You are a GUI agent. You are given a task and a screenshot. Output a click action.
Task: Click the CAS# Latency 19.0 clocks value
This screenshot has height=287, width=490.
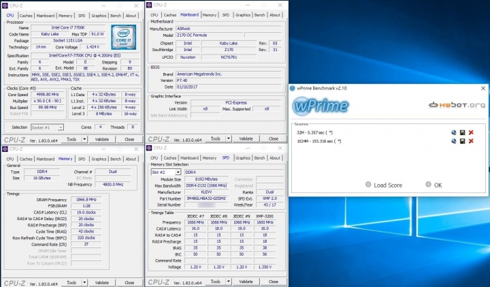(86, 212)
